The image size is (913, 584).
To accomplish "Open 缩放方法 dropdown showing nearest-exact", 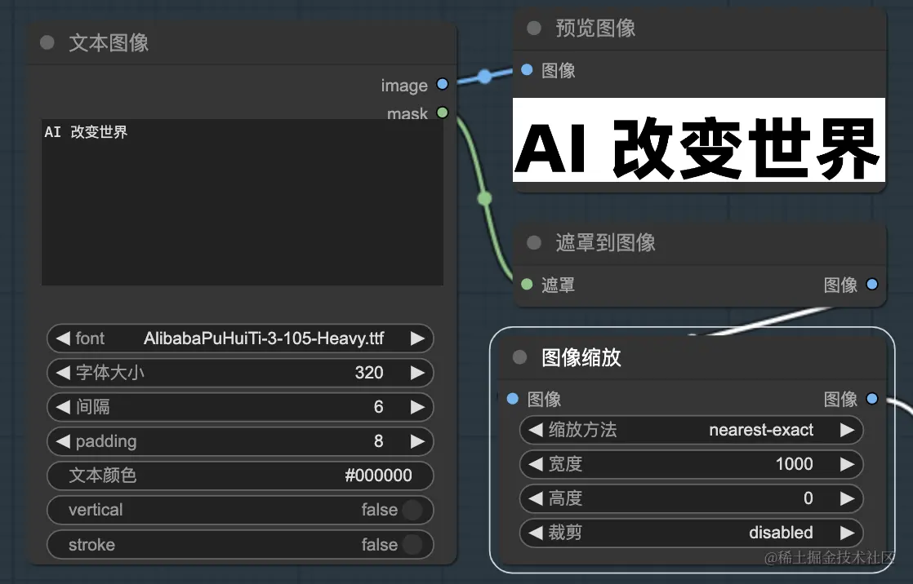I will [691, 430].
